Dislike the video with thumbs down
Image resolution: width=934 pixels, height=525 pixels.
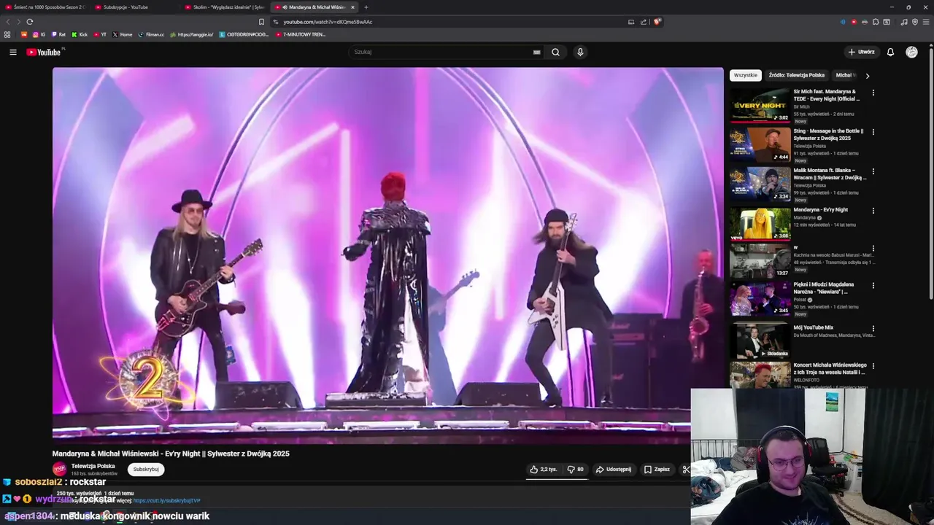[576, 470]
